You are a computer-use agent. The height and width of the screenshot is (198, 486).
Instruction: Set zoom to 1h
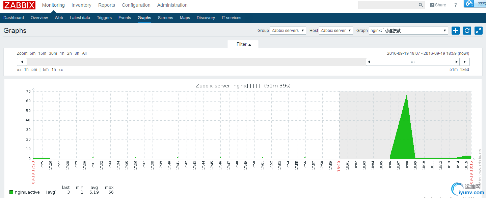point(62,53)
